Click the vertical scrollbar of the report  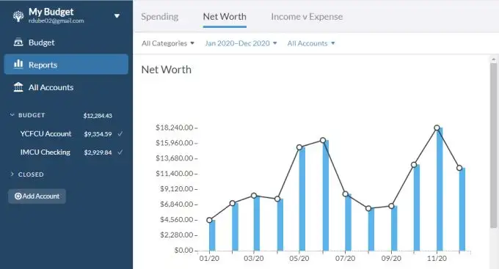click(x=494, y=145)
